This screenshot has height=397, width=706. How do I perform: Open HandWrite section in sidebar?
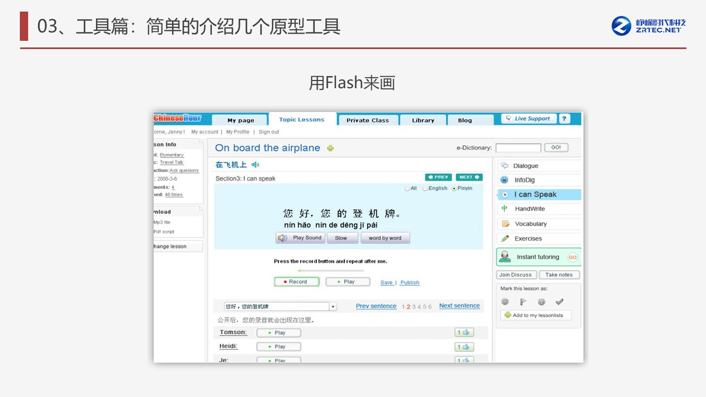tap(529, 209)
